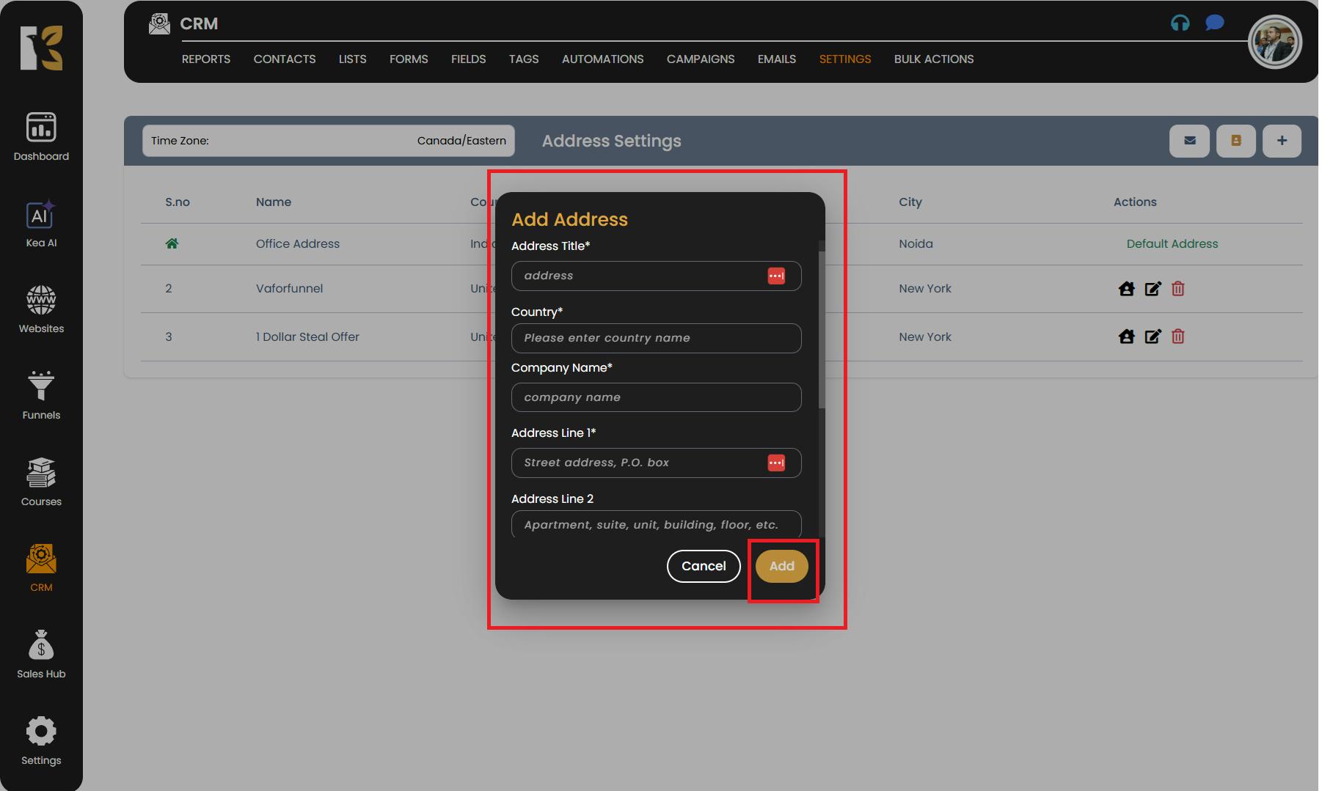The width and height of the screenshot is (1333, 791).
Task: Open Sales Hub module
Action: coord(41,654)
